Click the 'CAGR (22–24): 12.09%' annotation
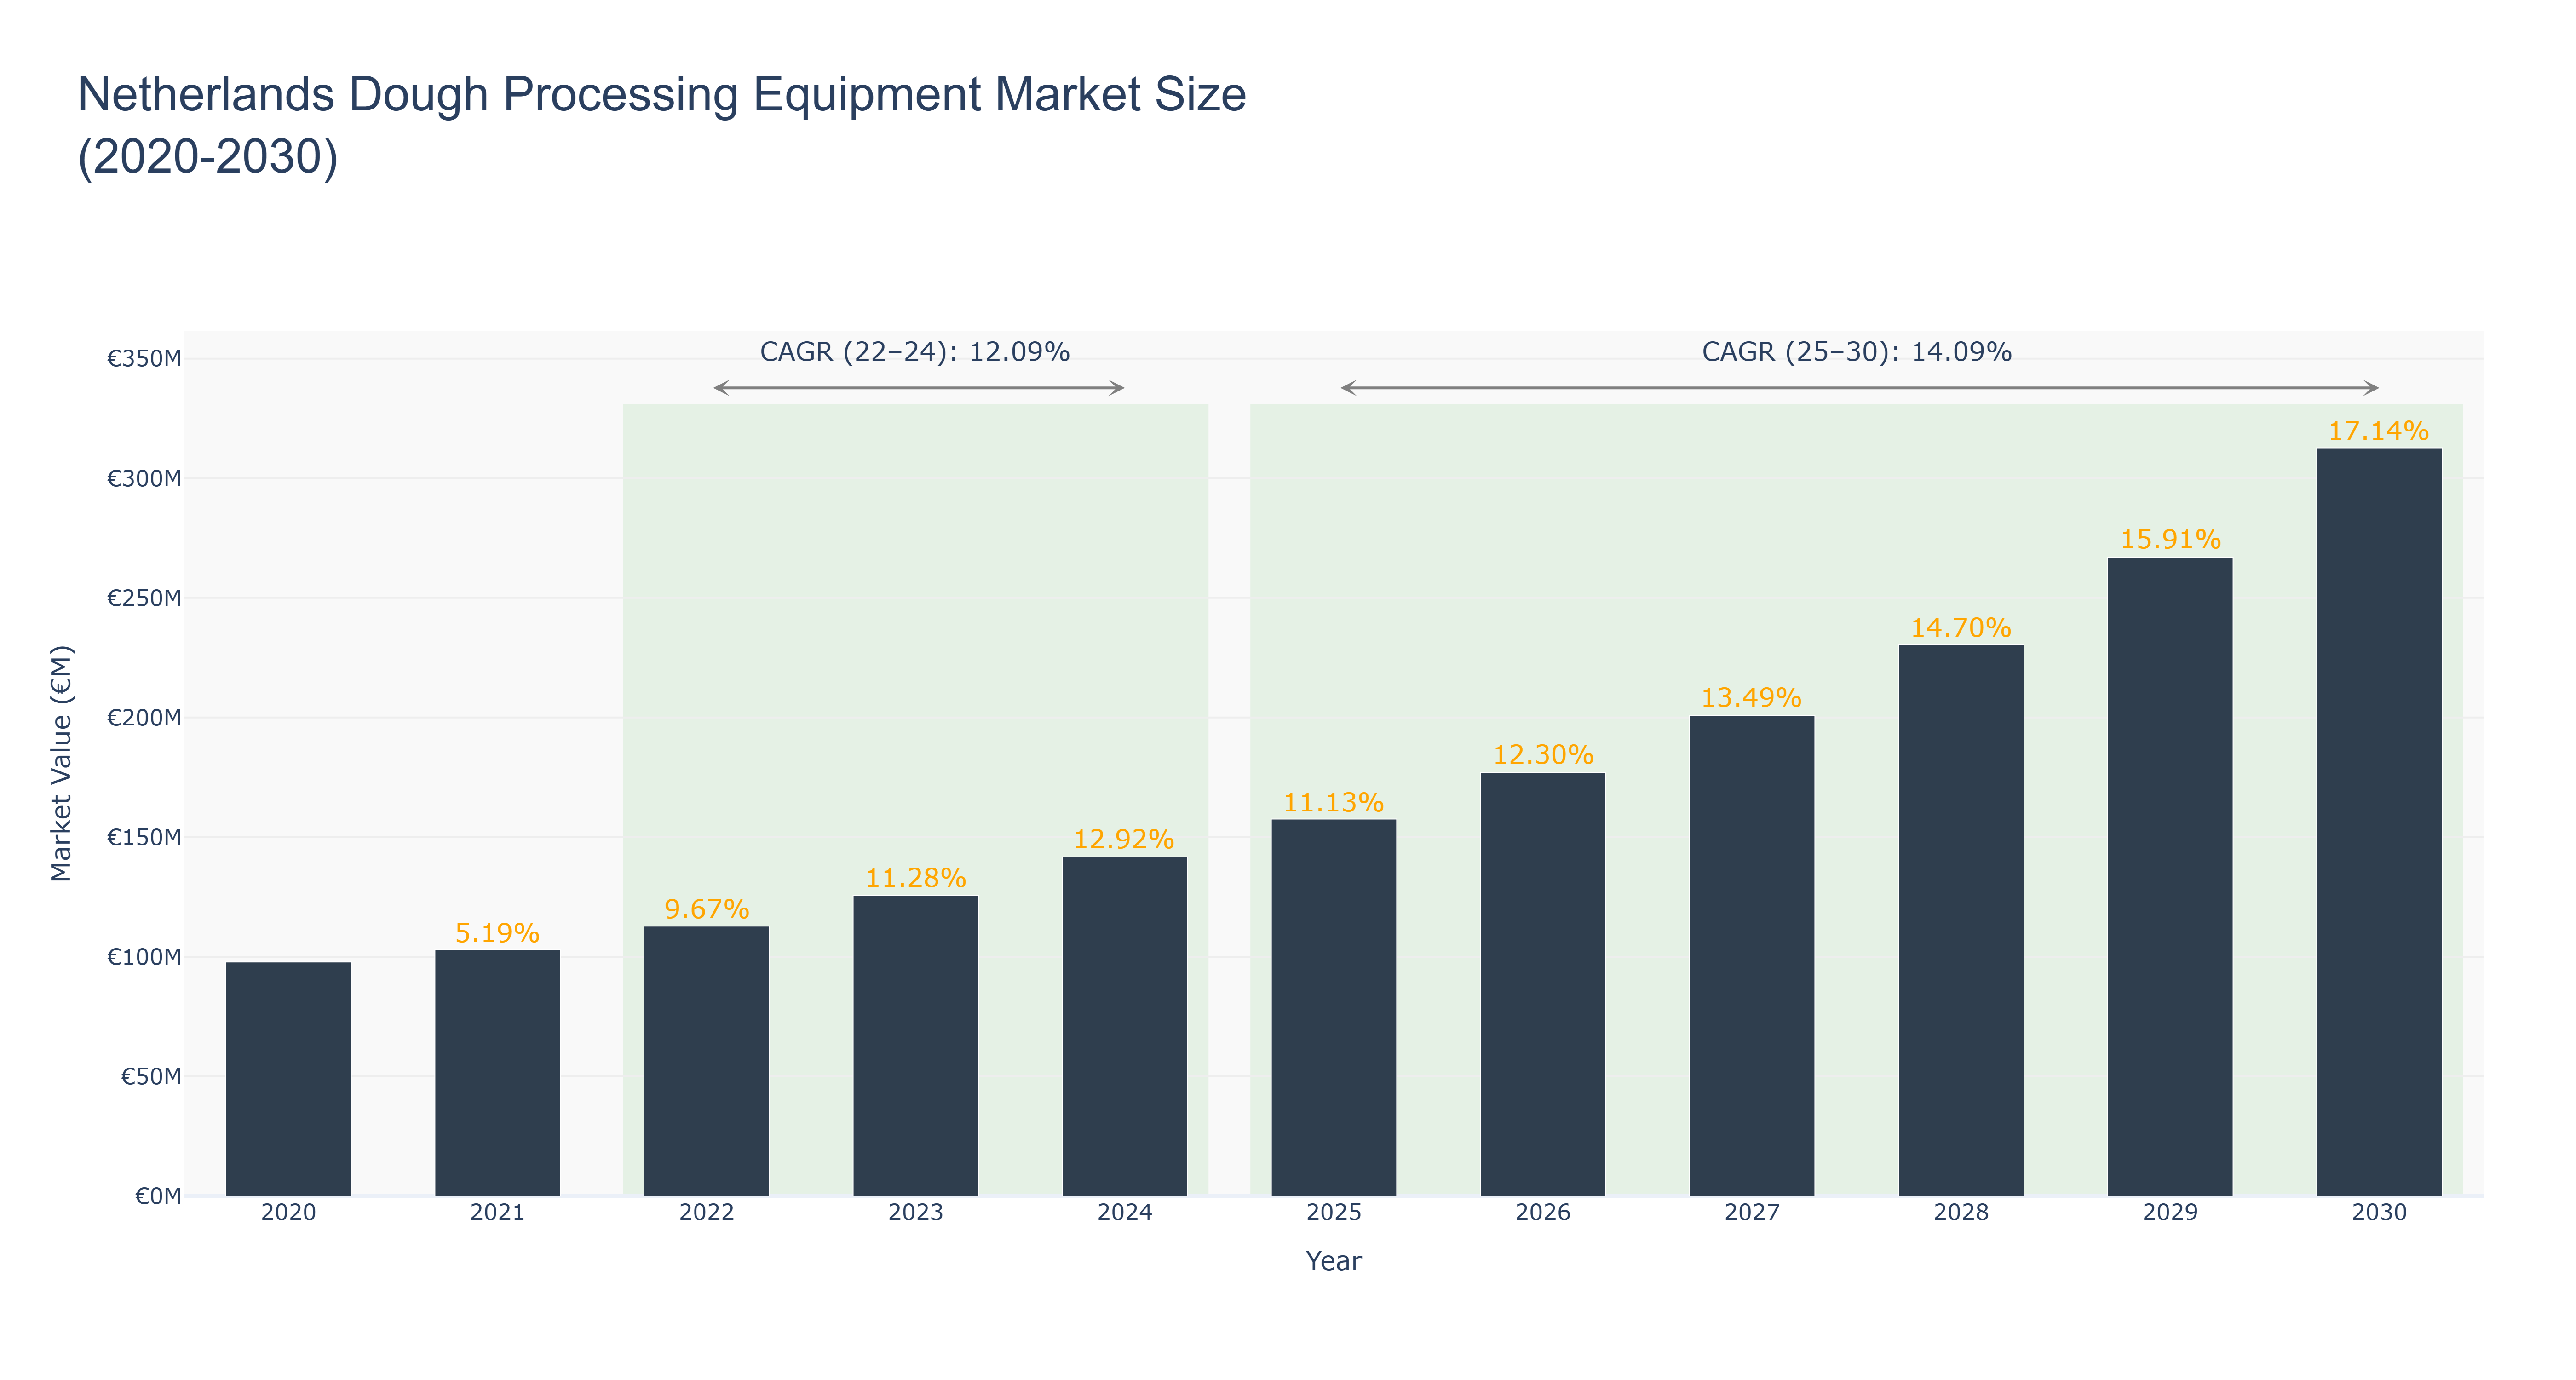 tap(915, 352)
